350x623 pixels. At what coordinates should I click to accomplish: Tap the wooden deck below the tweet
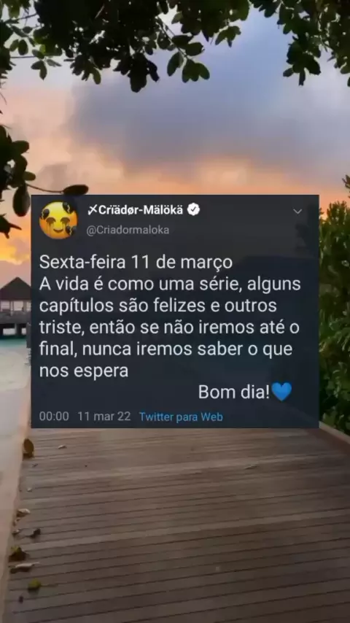click(x=179, y=525)
